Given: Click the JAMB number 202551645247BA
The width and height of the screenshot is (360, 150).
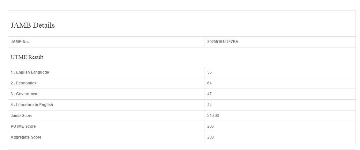Looking at the screenshot, I should click(x=223, y=42).
